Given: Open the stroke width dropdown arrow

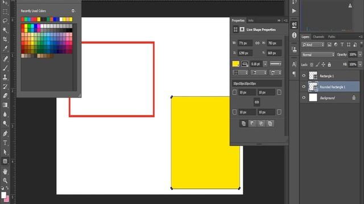Looking at the screenshot, I should pyautogui.click(x=265, y=64).
